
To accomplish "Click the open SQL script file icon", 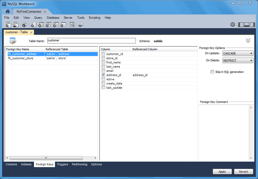I will [16, 25].
